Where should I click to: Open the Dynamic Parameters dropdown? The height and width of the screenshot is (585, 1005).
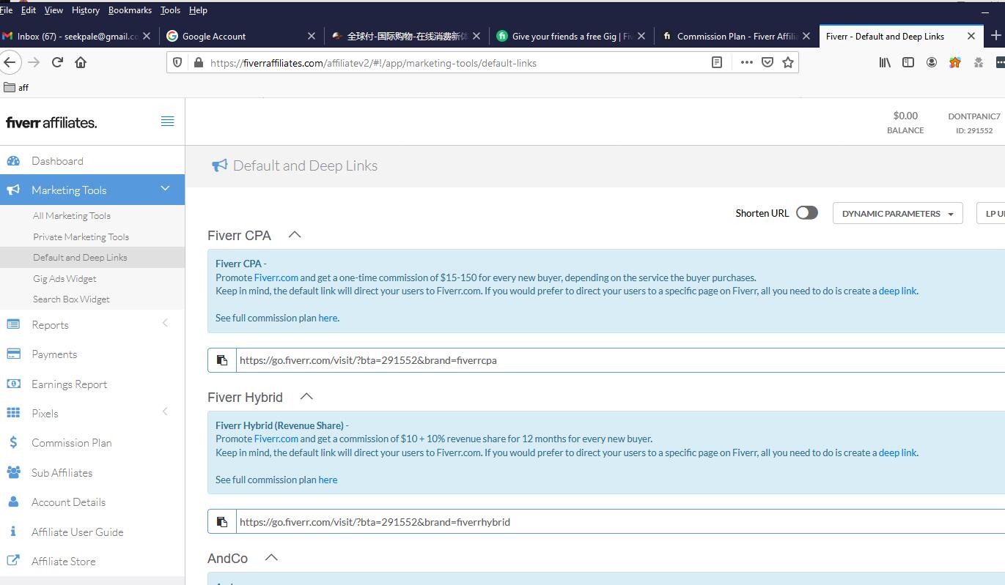coord(897,214)
